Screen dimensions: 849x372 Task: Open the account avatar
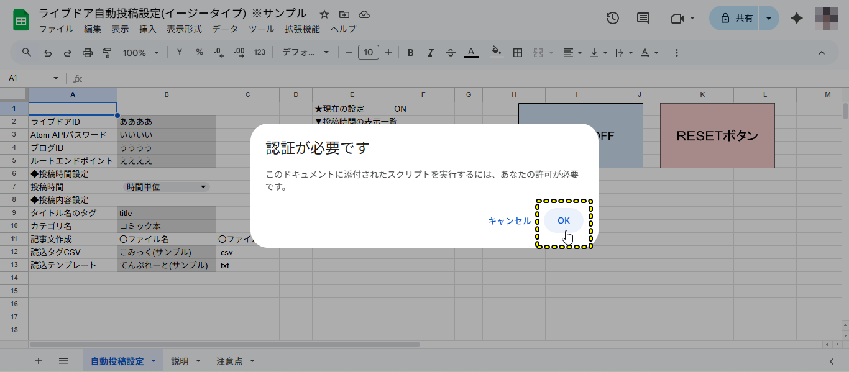click(827, 19)
